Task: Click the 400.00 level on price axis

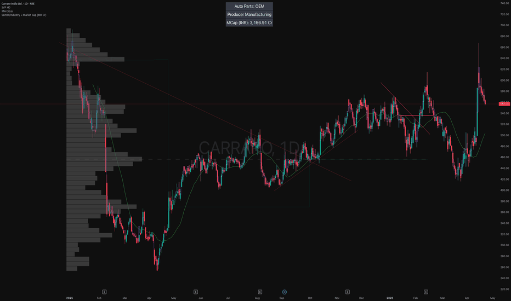Action: pos(505,190)
